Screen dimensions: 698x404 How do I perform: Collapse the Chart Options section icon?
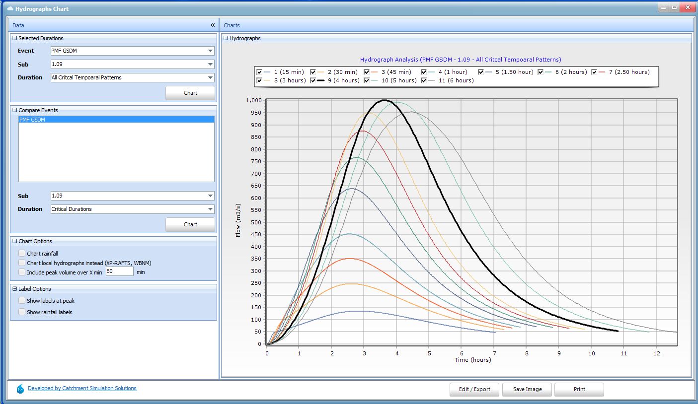point(15,241)
